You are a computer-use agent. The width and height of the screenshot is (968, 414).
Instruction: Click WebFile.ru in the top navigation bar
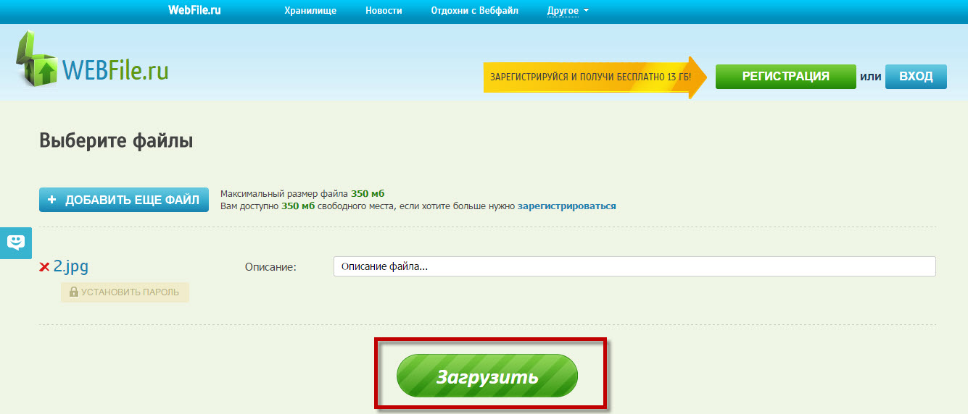point(194,10)
